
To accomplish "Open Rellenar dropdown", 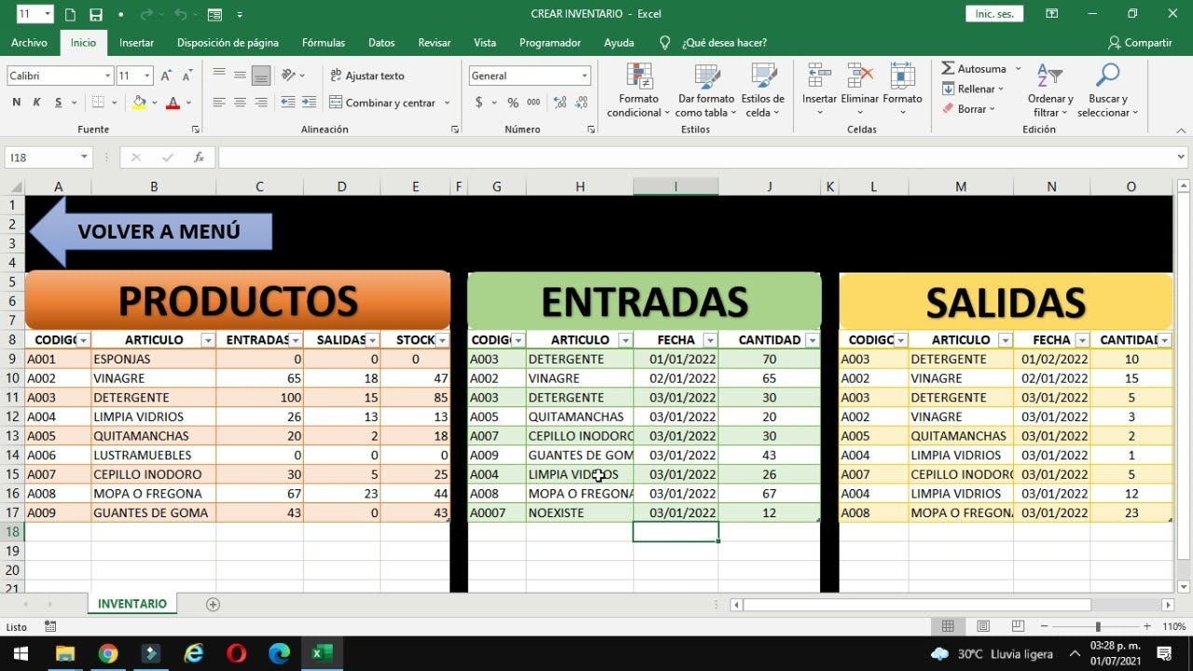I will [x=973, y=89].
